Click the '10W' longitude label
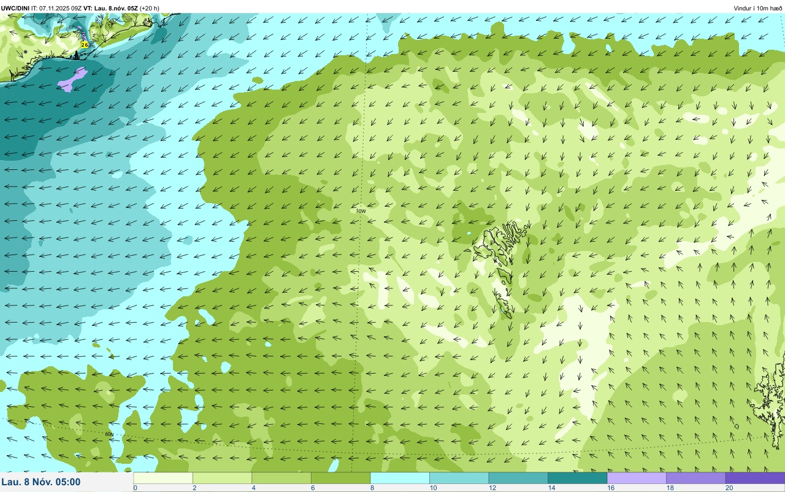The width and height of the screenshot is (785, 492). pyautogui.click(x=361, y=211)
